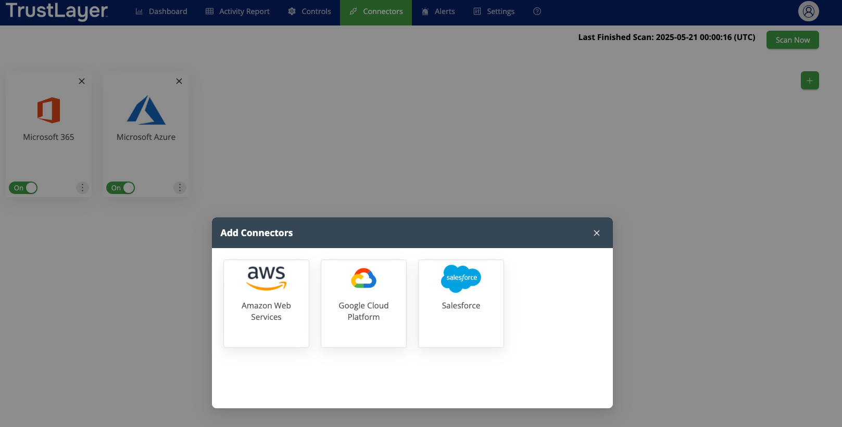Click the Scan Now button
Screen dimensions: 842x427
tap(793, 40)
